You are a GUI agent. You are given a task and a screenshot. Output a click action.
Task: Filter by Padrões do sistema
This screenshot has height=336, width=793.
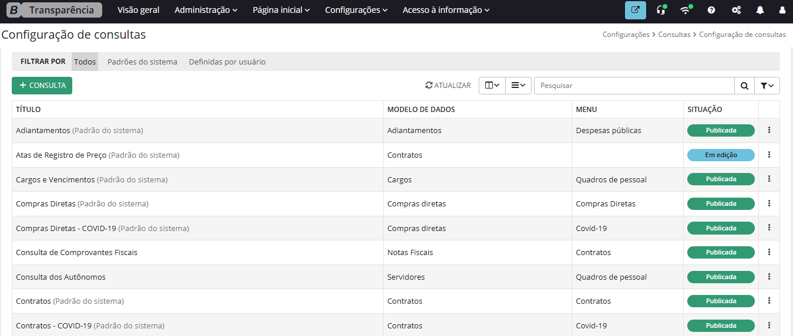click(x=142, y=62)
